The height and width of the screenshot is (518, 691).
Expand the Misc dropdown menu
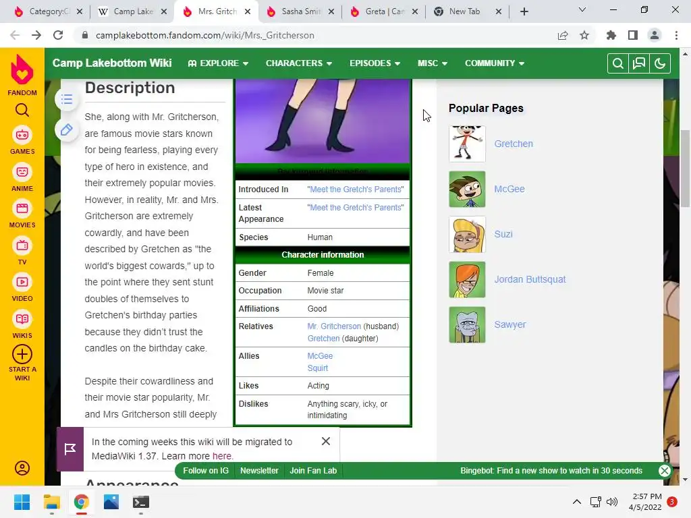point(433,63)
